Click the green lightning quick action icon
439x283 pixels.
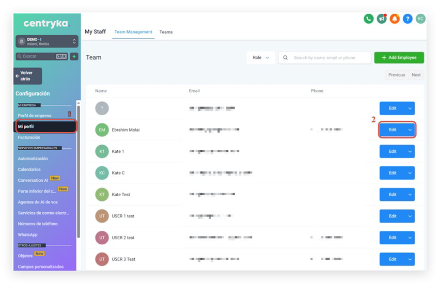(x=74, y=56)
